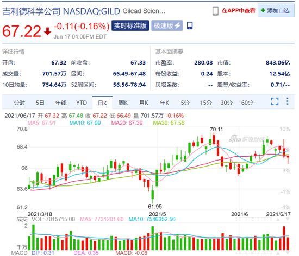Click the 70.11 high price label
Viewport: 299px width, 256px height.
click(216, 129)
